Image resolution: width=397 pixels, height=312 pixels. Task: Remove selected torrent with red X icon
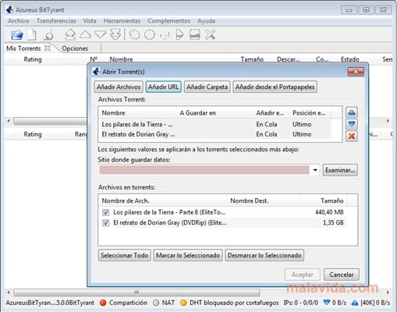(352, 136)
